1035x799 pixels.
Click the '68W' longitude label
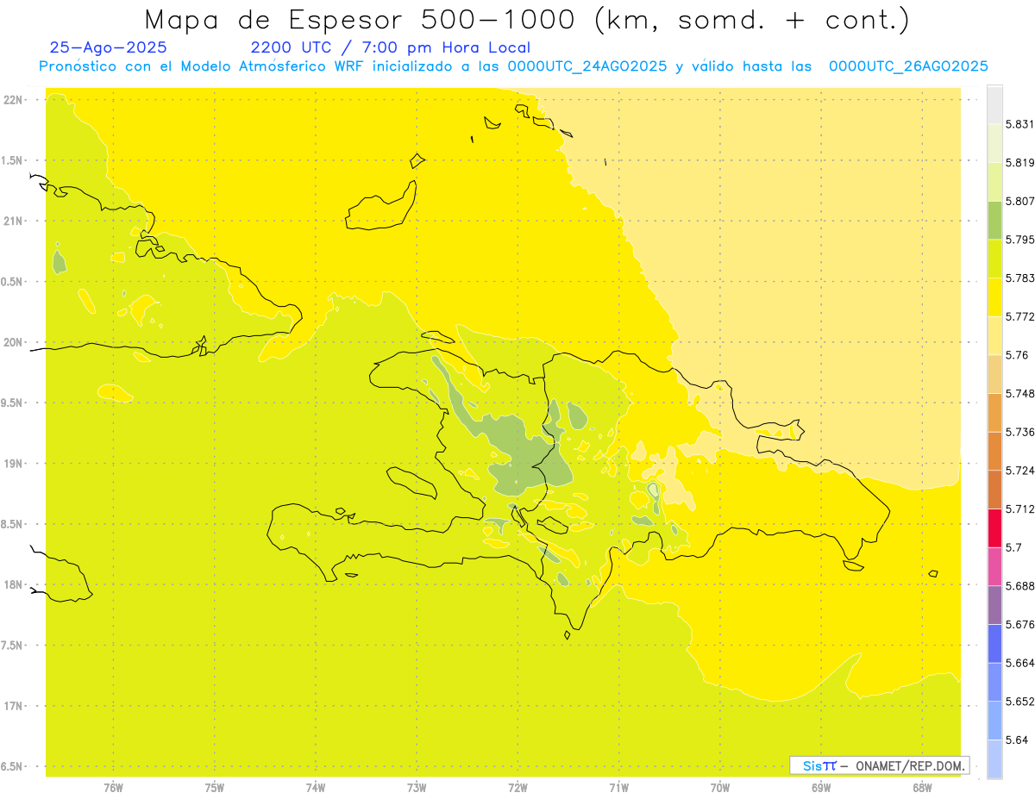922,787
